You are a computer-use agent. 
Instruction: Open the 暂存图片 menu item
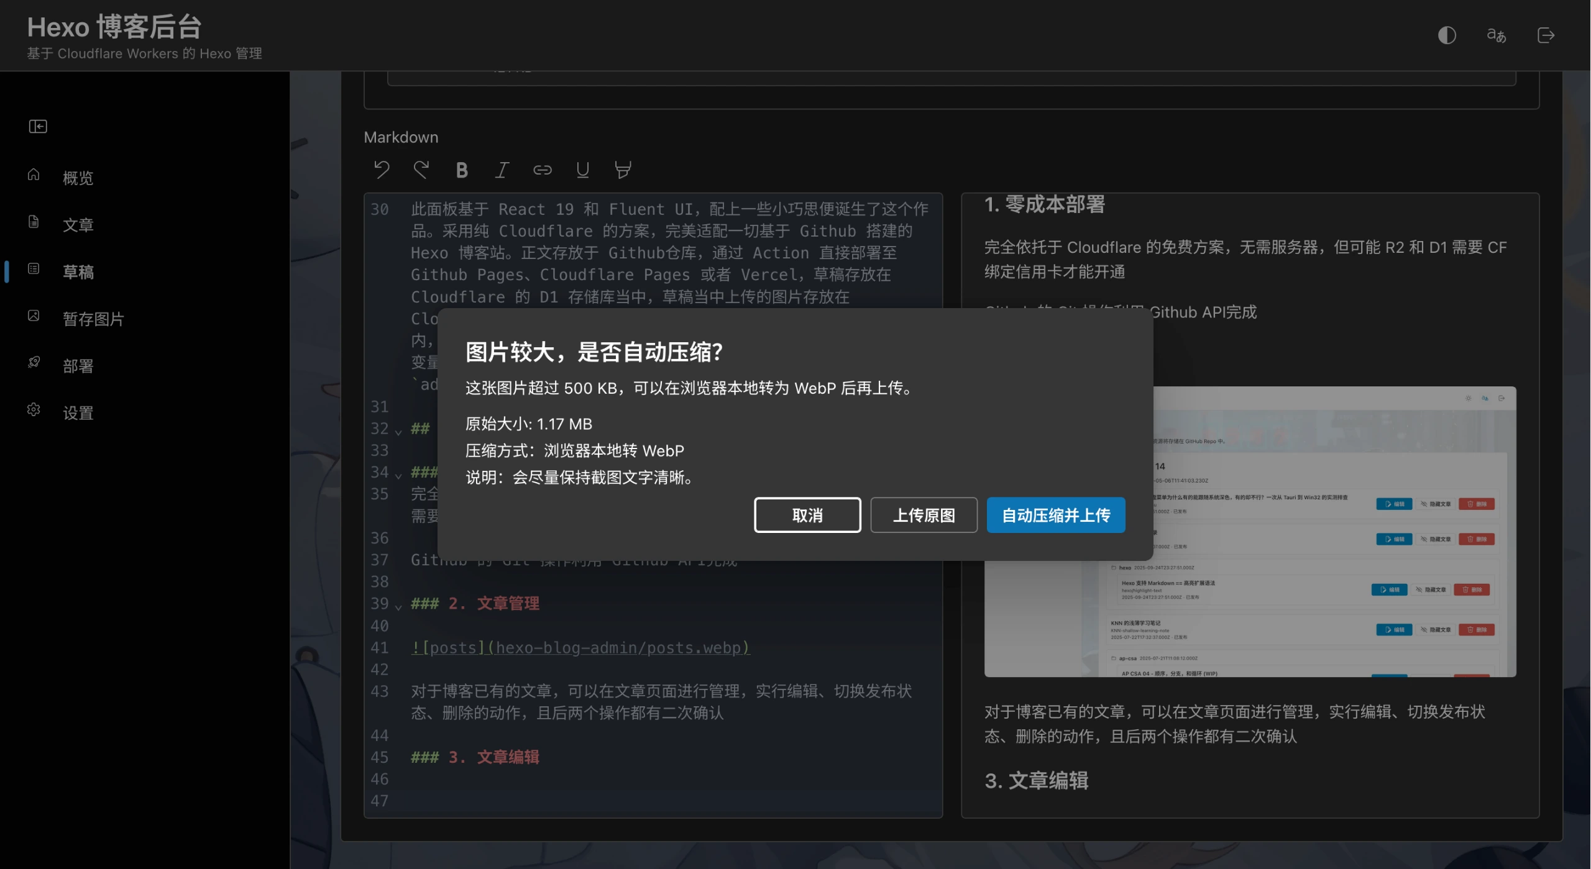[x=94, y=319]
